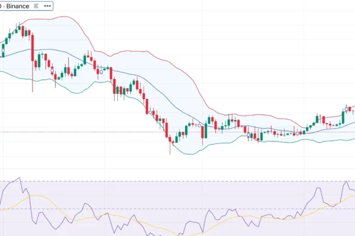Click the middle dashed RSI level line

[x=177, y=209]
